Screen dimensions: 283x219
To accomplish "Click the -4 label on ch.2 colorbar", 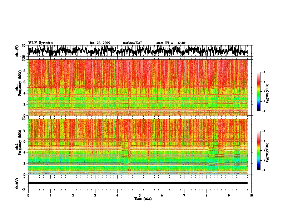I will (x=263, y=141).
